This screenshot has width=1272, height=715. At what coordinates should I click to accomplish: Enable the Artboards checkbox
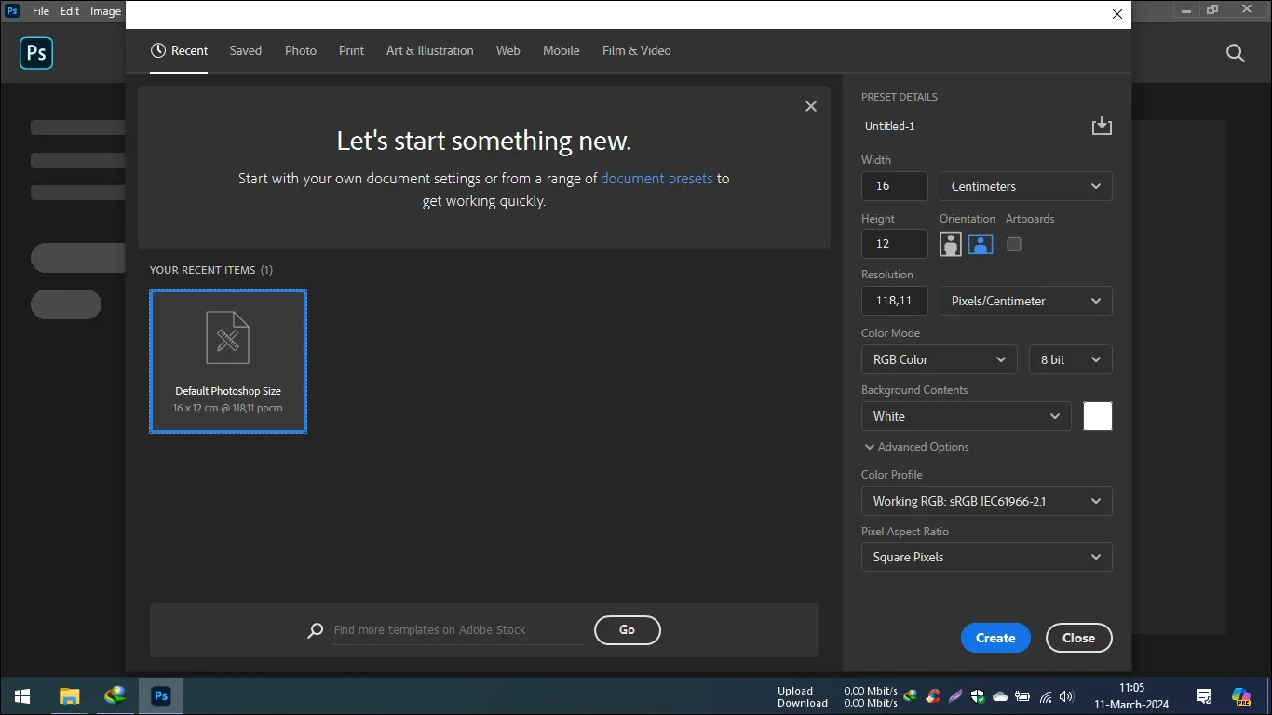1014,244
